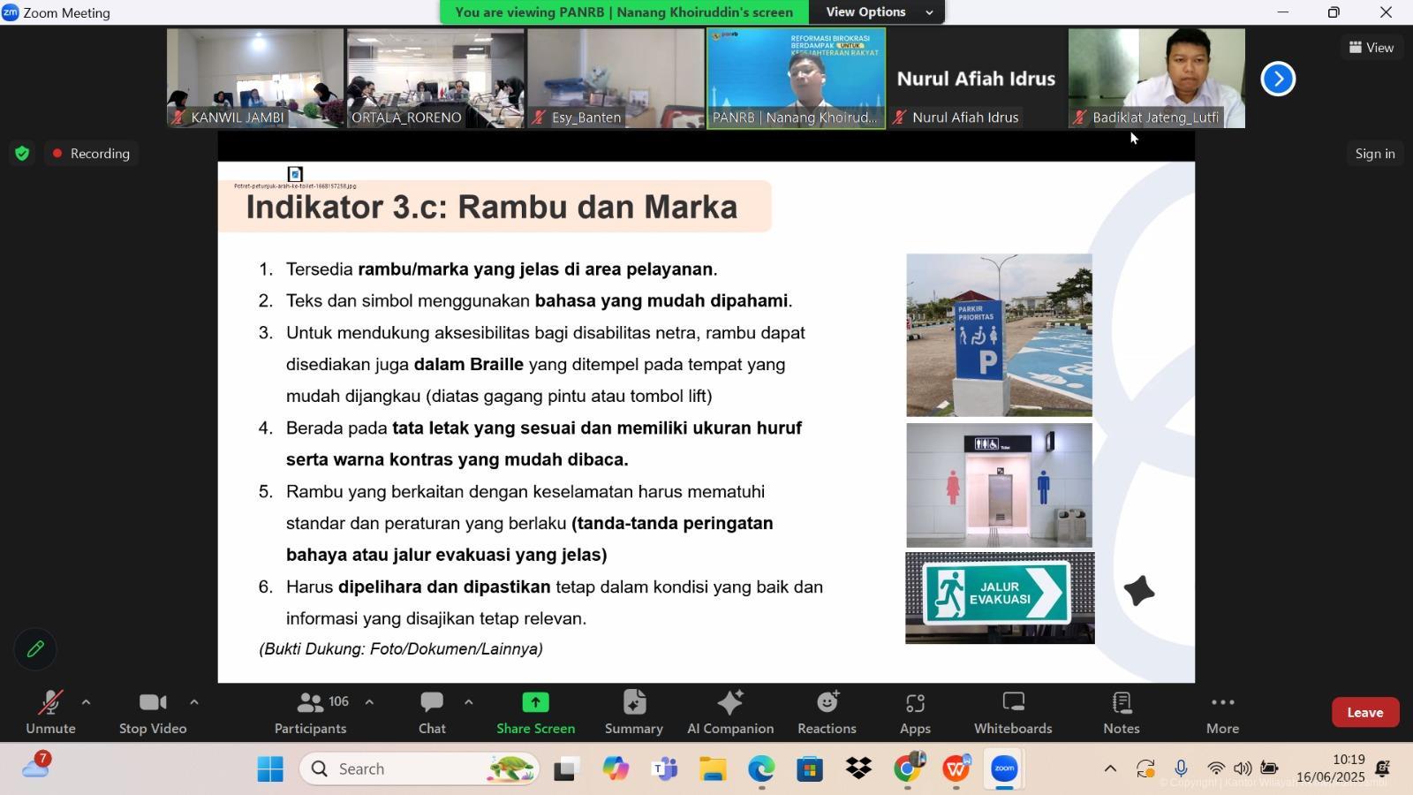The width and height of the screenshot is (1413, 795).
Task: Open Whiteboards
Action: (x=1013, y=712)
